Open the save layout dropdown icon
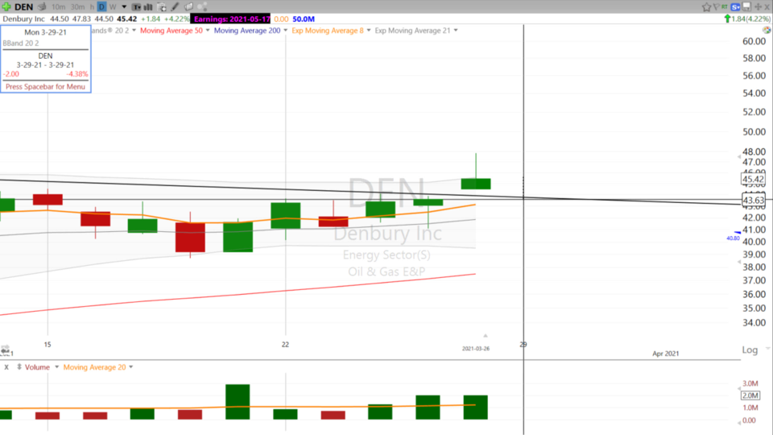Viewport: 773px width, 435px height. pos(747,7)
